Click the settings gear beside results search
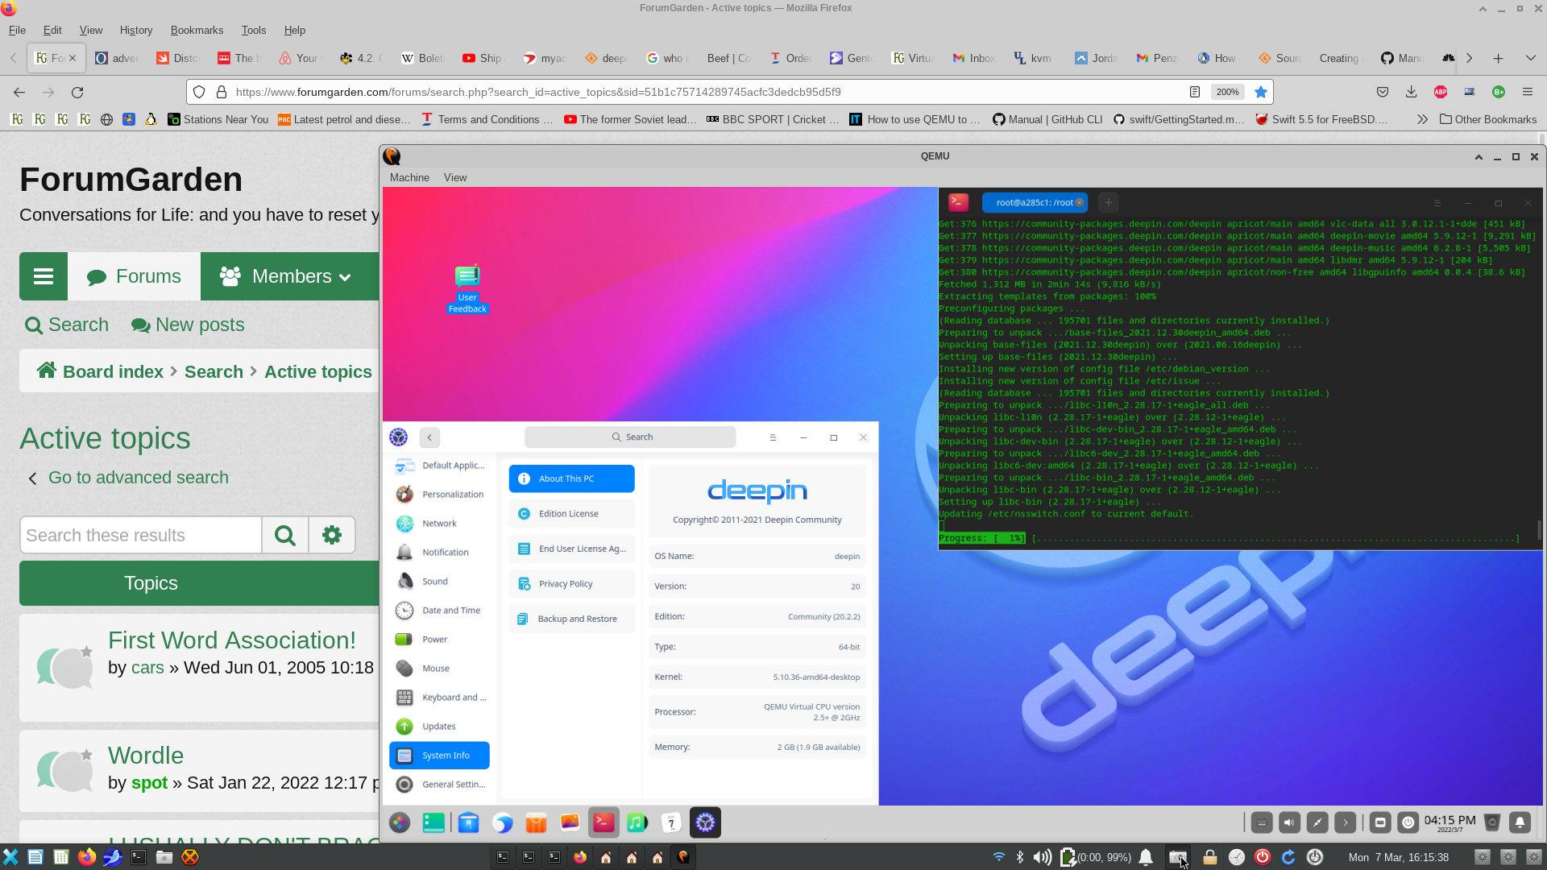 (x=332, y=535)
